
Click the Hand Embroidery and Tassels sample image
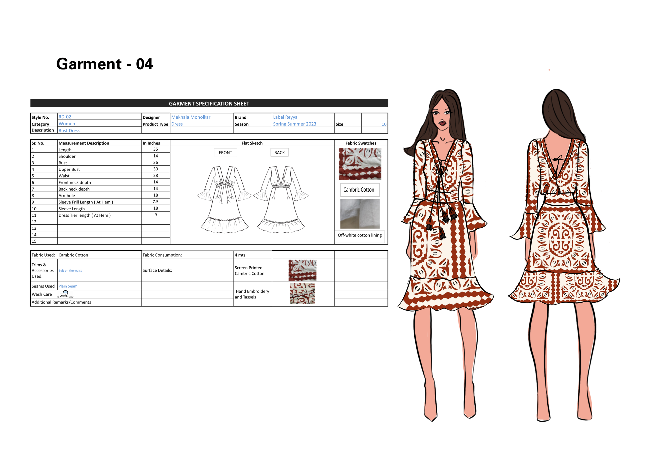(302, 293)
